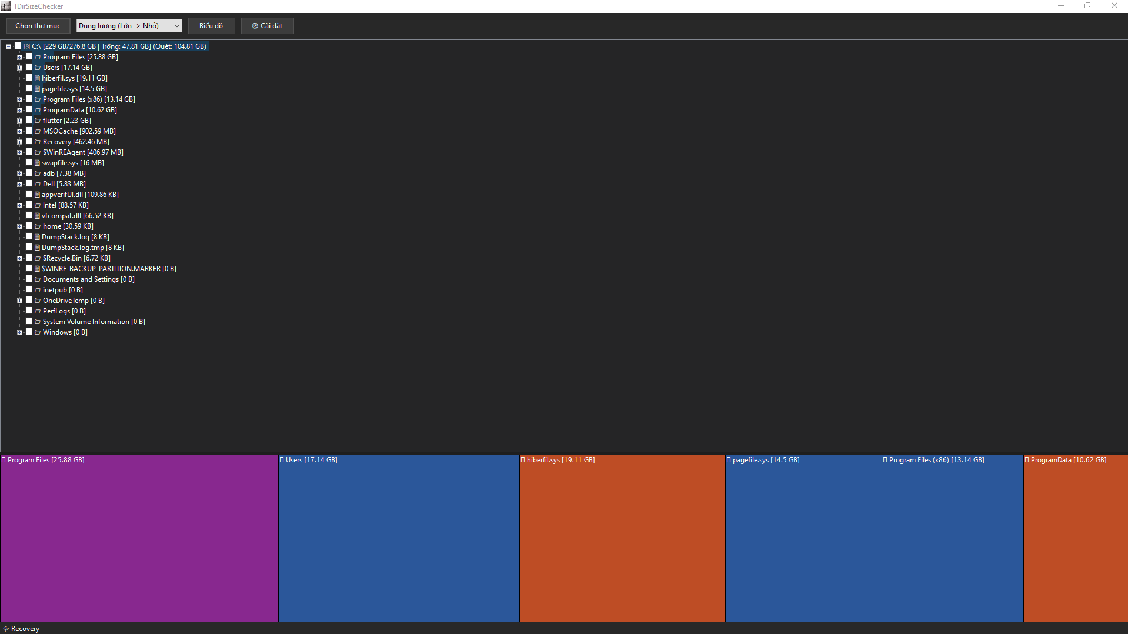The image size is (1128, 634).
Task: Click the adb folder icon
Action: coord(38,173)
